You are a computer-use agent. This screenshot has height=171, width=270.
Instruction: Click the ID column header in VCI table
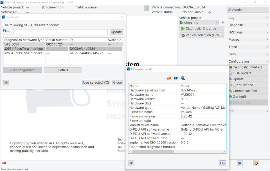[87, 40]
